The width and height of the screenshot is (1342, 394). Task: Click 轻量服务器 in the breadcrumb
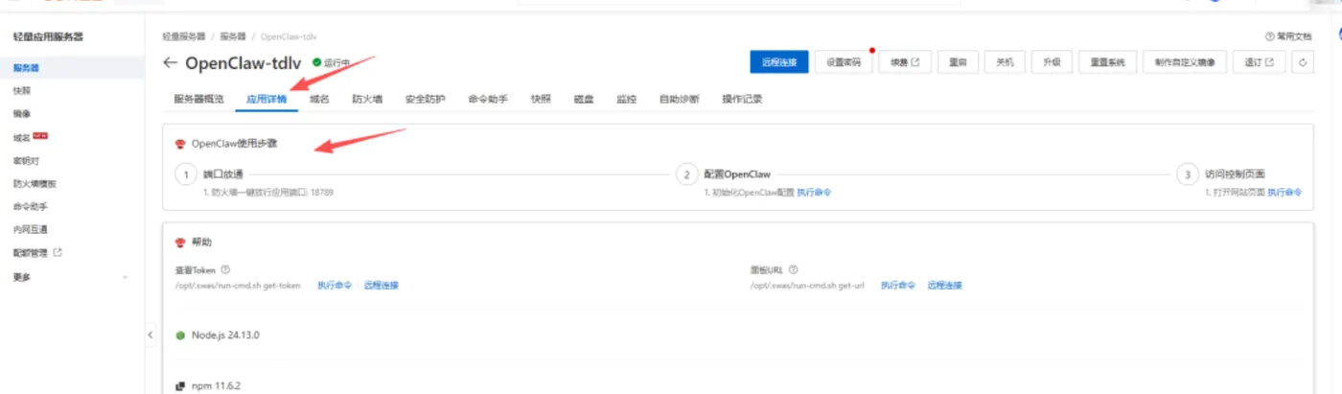[x=183, y=36]
